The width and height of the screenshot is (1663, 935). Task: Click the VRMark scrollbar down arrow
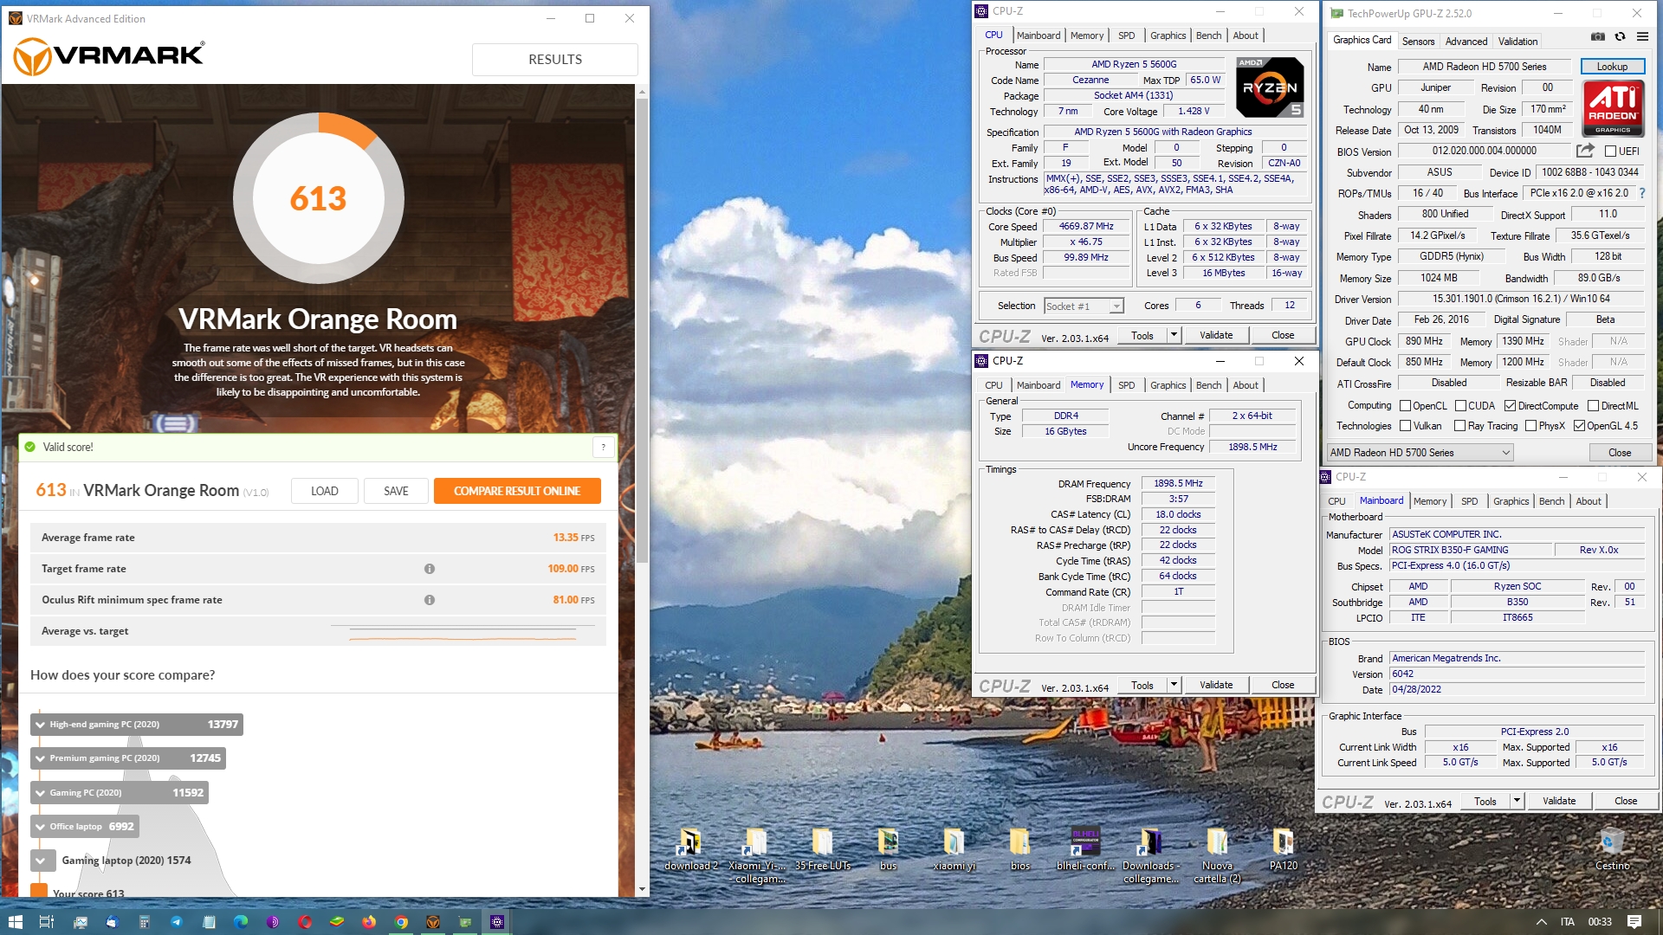coord(642,889)
